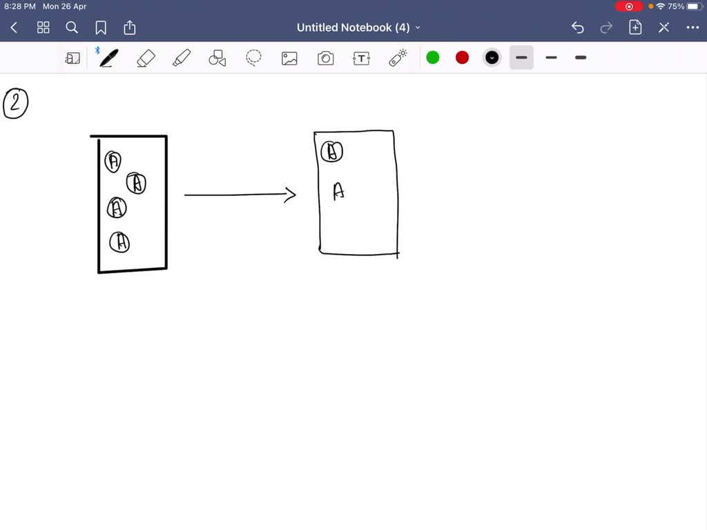Viewport: 707px width, 530px height.
Task: Redo the last undone action
Action: pos(606,28)
